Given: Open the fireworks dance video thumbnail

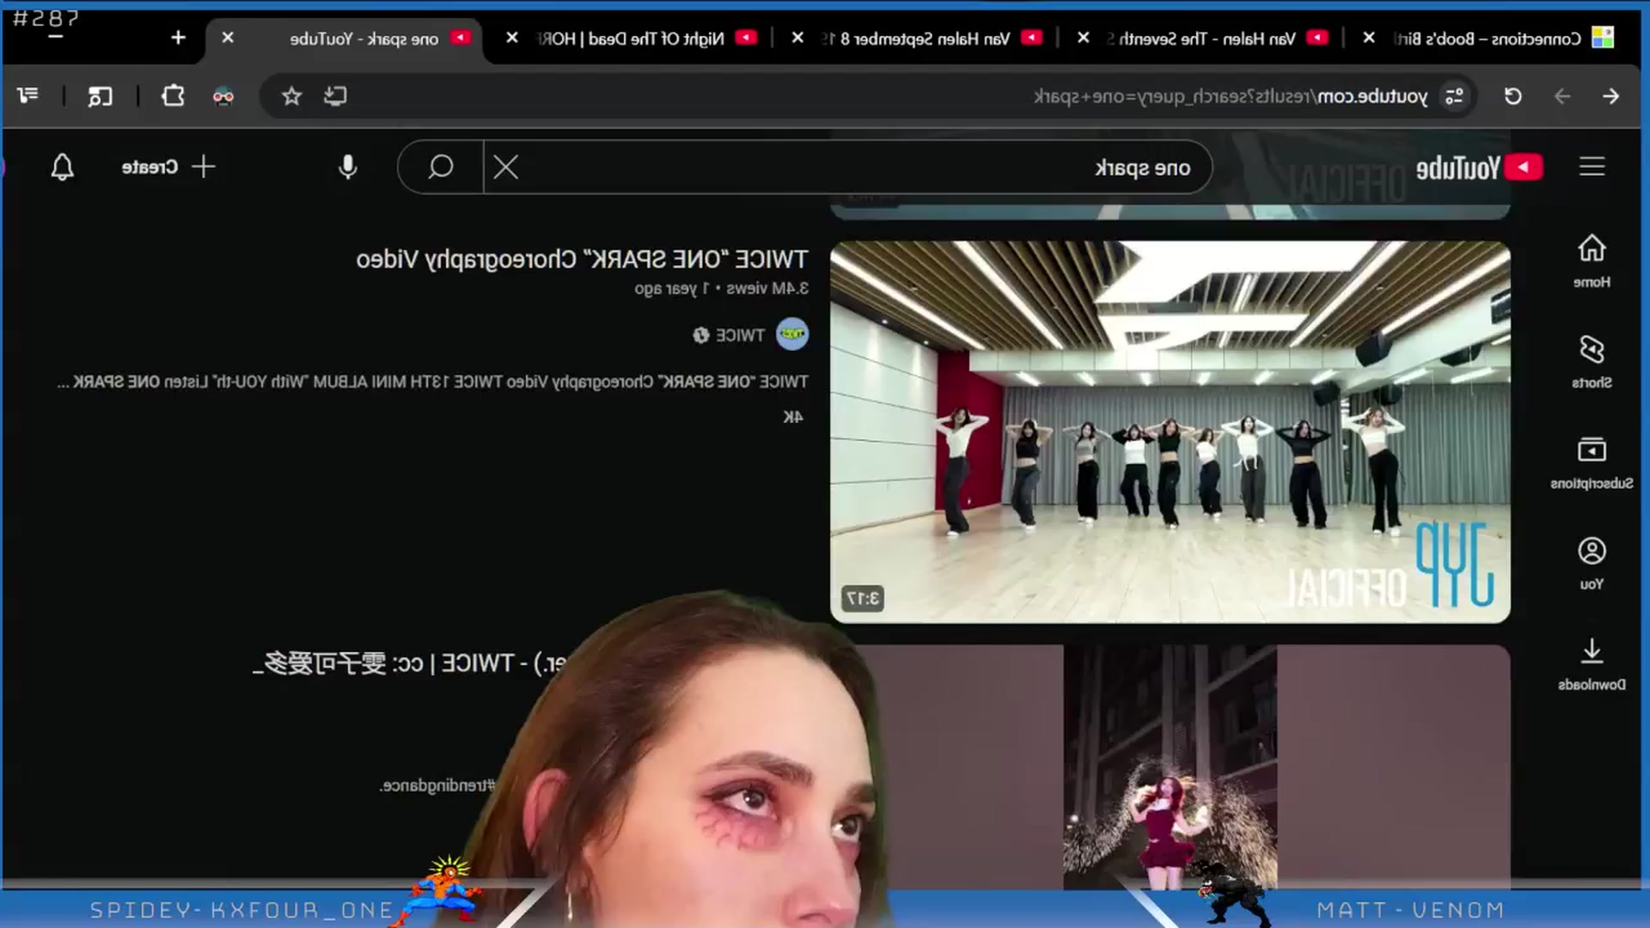Looking at the screenshot, I should (x=1170, y=767).
